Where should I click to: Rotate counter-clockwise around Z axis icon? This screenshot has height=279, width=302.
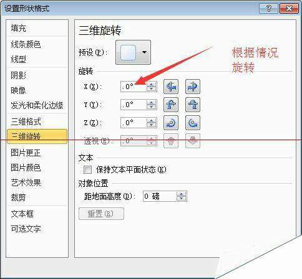[193, 123]
